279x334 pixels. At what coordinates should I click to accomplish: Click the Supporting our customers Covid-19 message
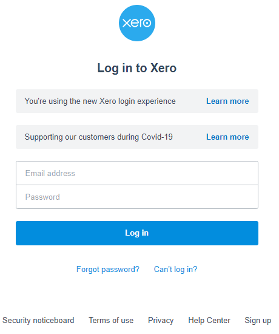tap(98, 137)
